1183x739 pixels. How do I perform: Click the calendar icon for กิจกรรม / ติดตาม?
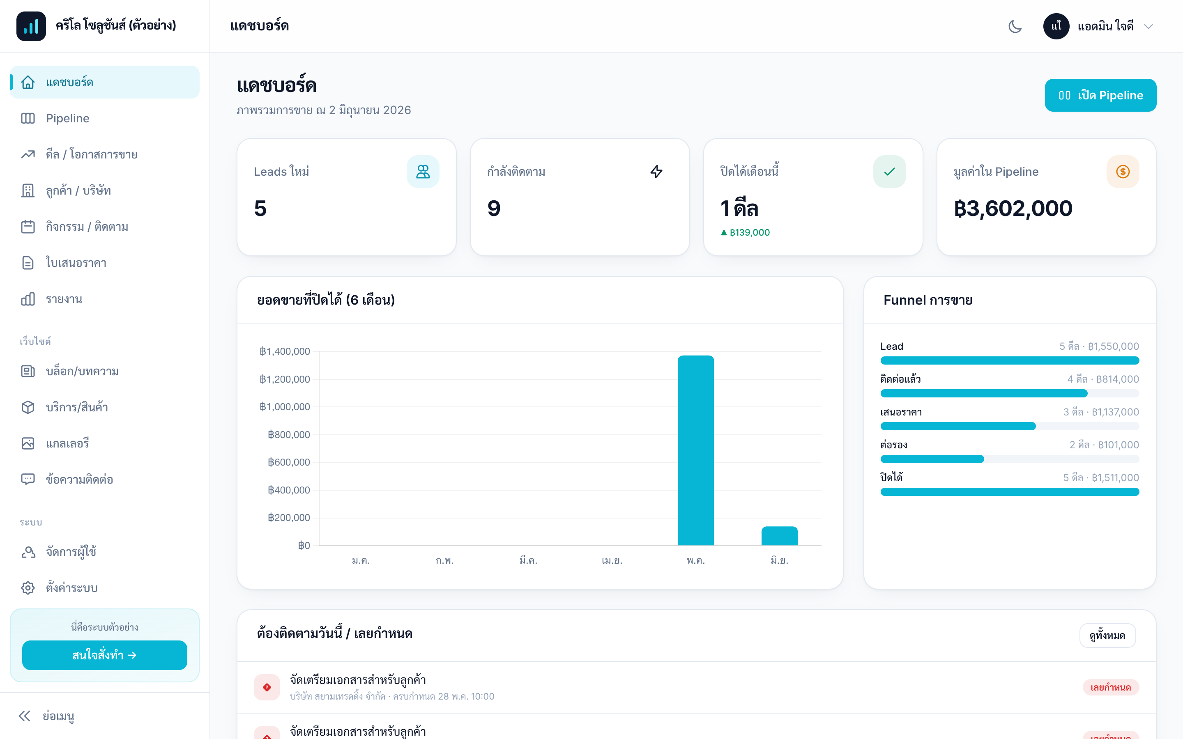28,227
